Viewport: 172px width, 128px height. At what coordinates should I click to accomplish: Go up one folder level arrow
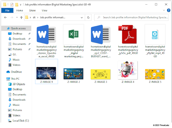pos(21,18)
